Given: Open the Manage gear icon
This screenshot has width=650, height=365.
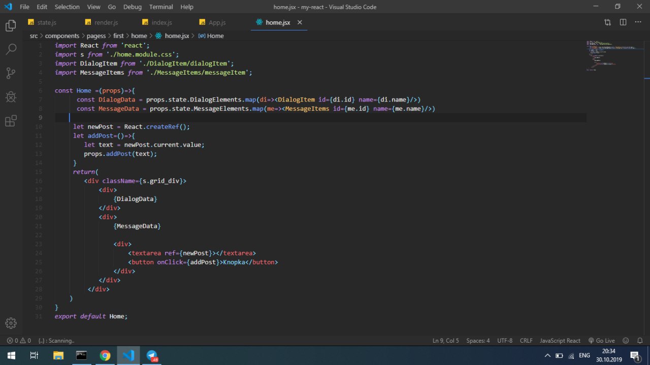Looking at the screenshot, I should pos(11,323).
